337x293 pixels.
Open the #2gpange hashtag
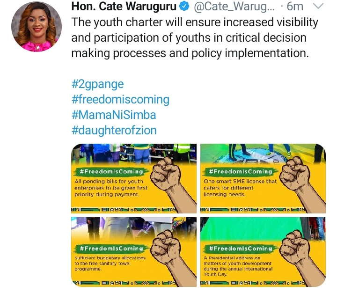click(97, 84)
